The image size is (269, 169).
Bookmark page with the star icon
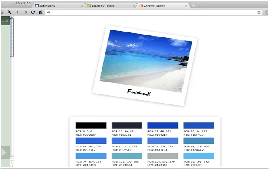[259, 12]
